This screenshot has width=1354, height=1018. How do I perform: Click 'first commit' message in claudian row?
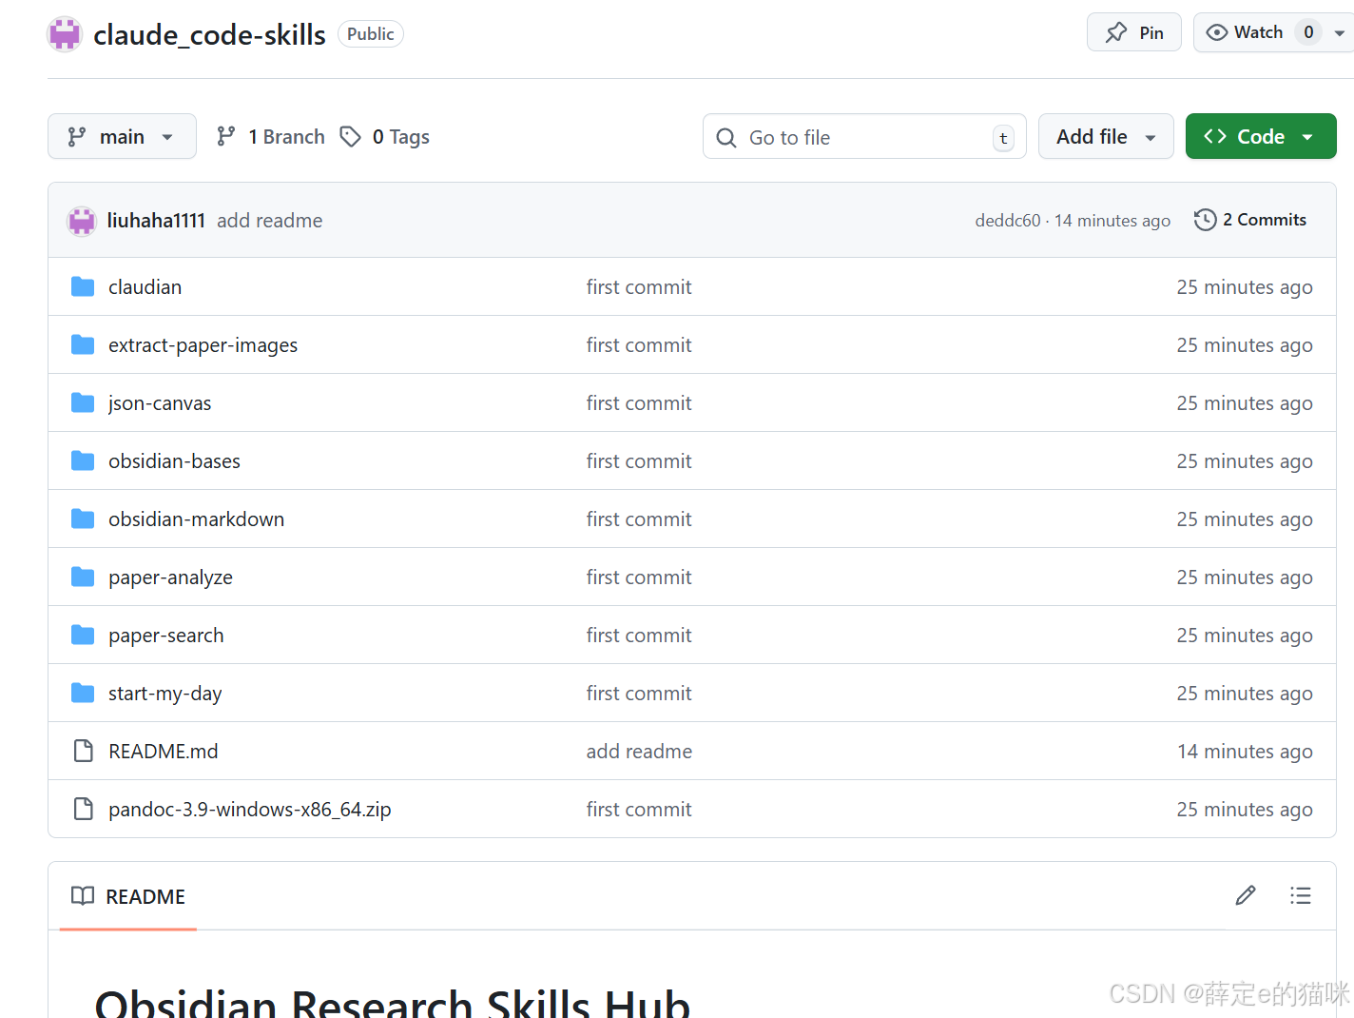coord(639,287)
